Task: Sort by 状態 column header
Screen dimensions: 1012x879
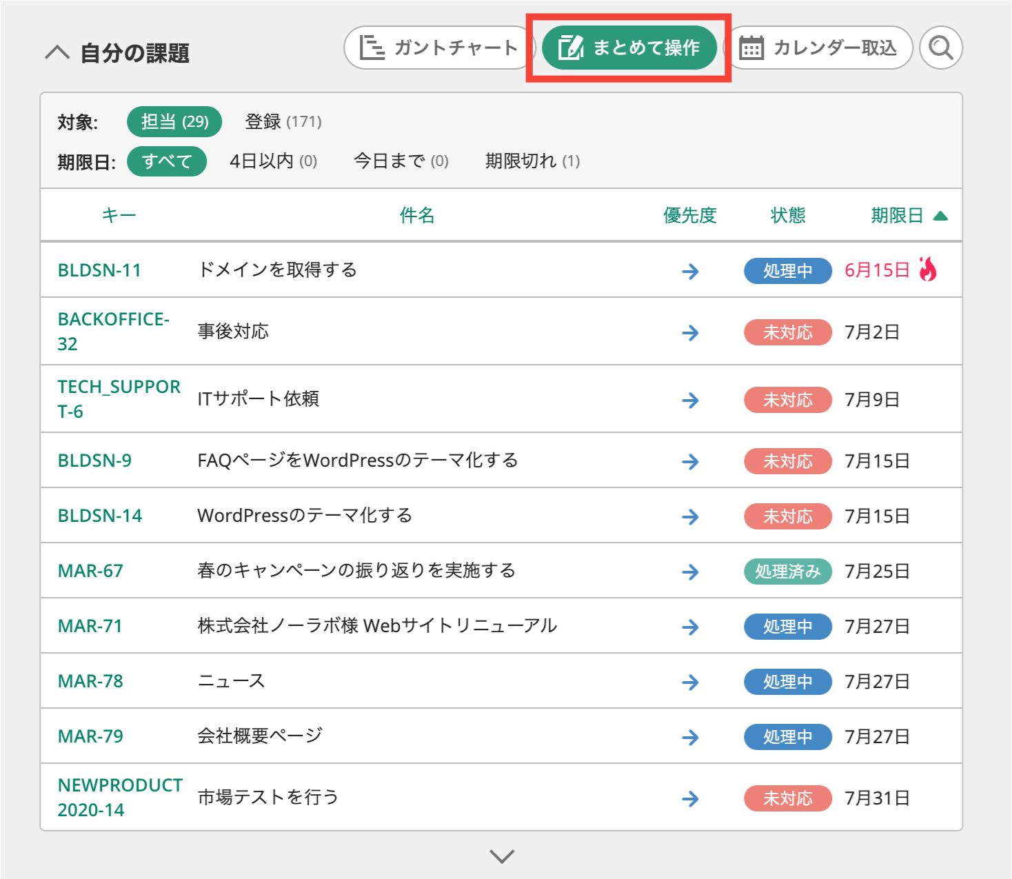Action: click(788, 216)
